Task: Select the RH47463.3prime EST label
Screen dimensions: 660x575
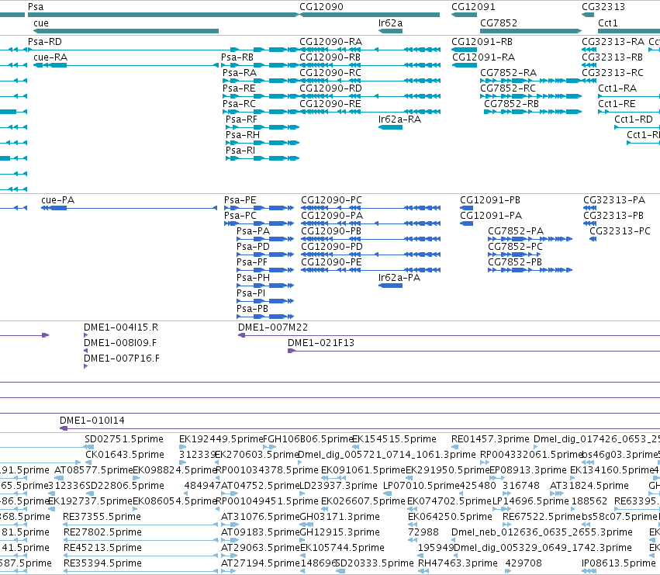Action: click(458, 563)
